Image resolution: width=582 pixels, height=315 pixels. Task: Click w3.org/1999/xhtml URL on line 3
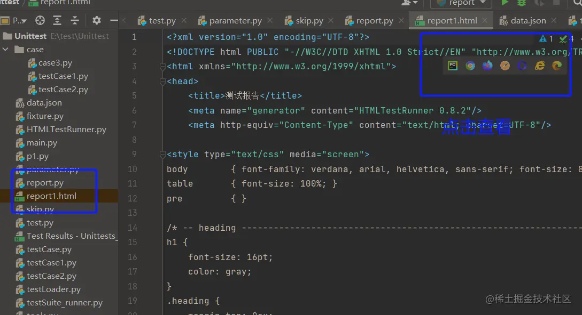[x=311, y=67]
